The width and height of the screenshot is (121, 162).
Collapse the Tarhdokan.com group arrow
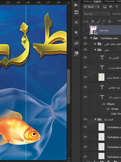pos(91,38)
